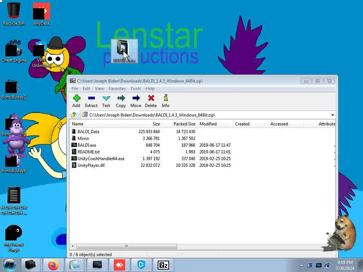Open the File menu
Image resolution: width=363 pixels, height=272 pixels.
[75, 89]
